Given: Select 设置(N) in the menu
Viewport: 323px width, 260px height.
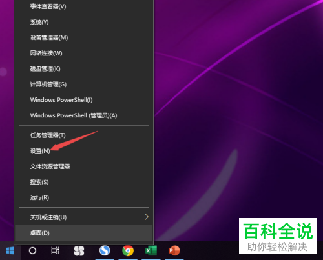Looking at the screenshot, I should click(84, 151).
